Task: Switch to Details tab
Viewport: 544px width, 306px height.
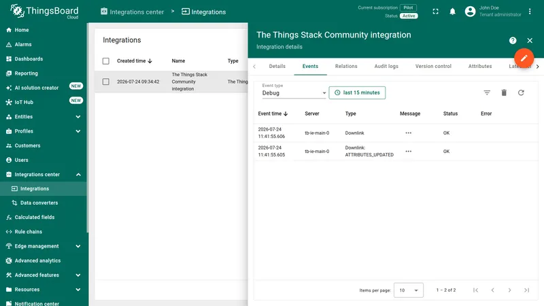Action: (x=277, y=66)
